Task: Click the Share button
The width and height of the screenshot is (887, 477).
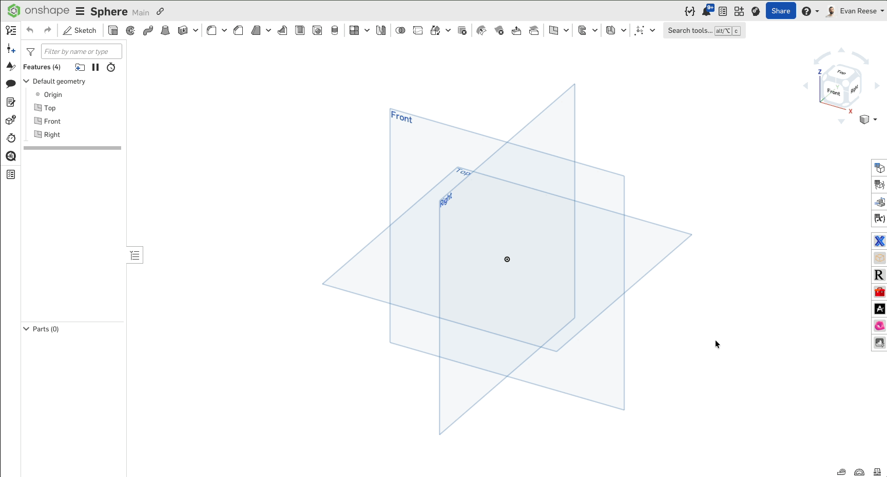Action: [x=781, y=11]
